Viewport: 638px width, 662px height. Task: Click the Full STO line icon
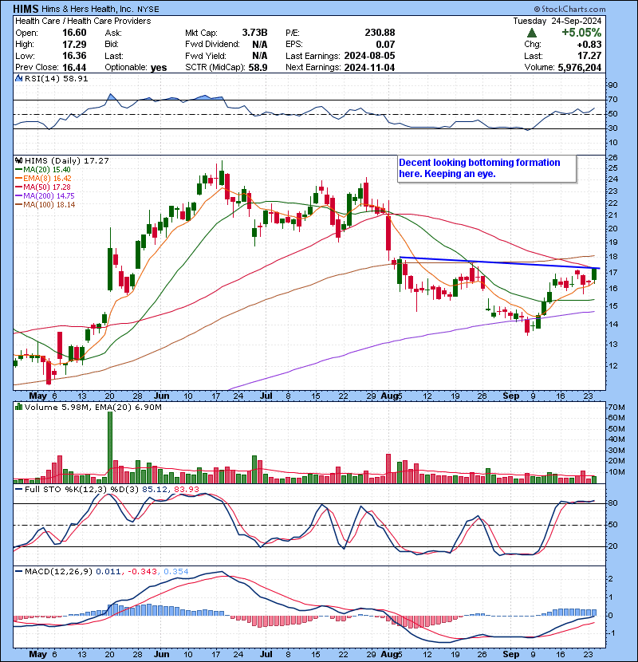click(18, 490)
